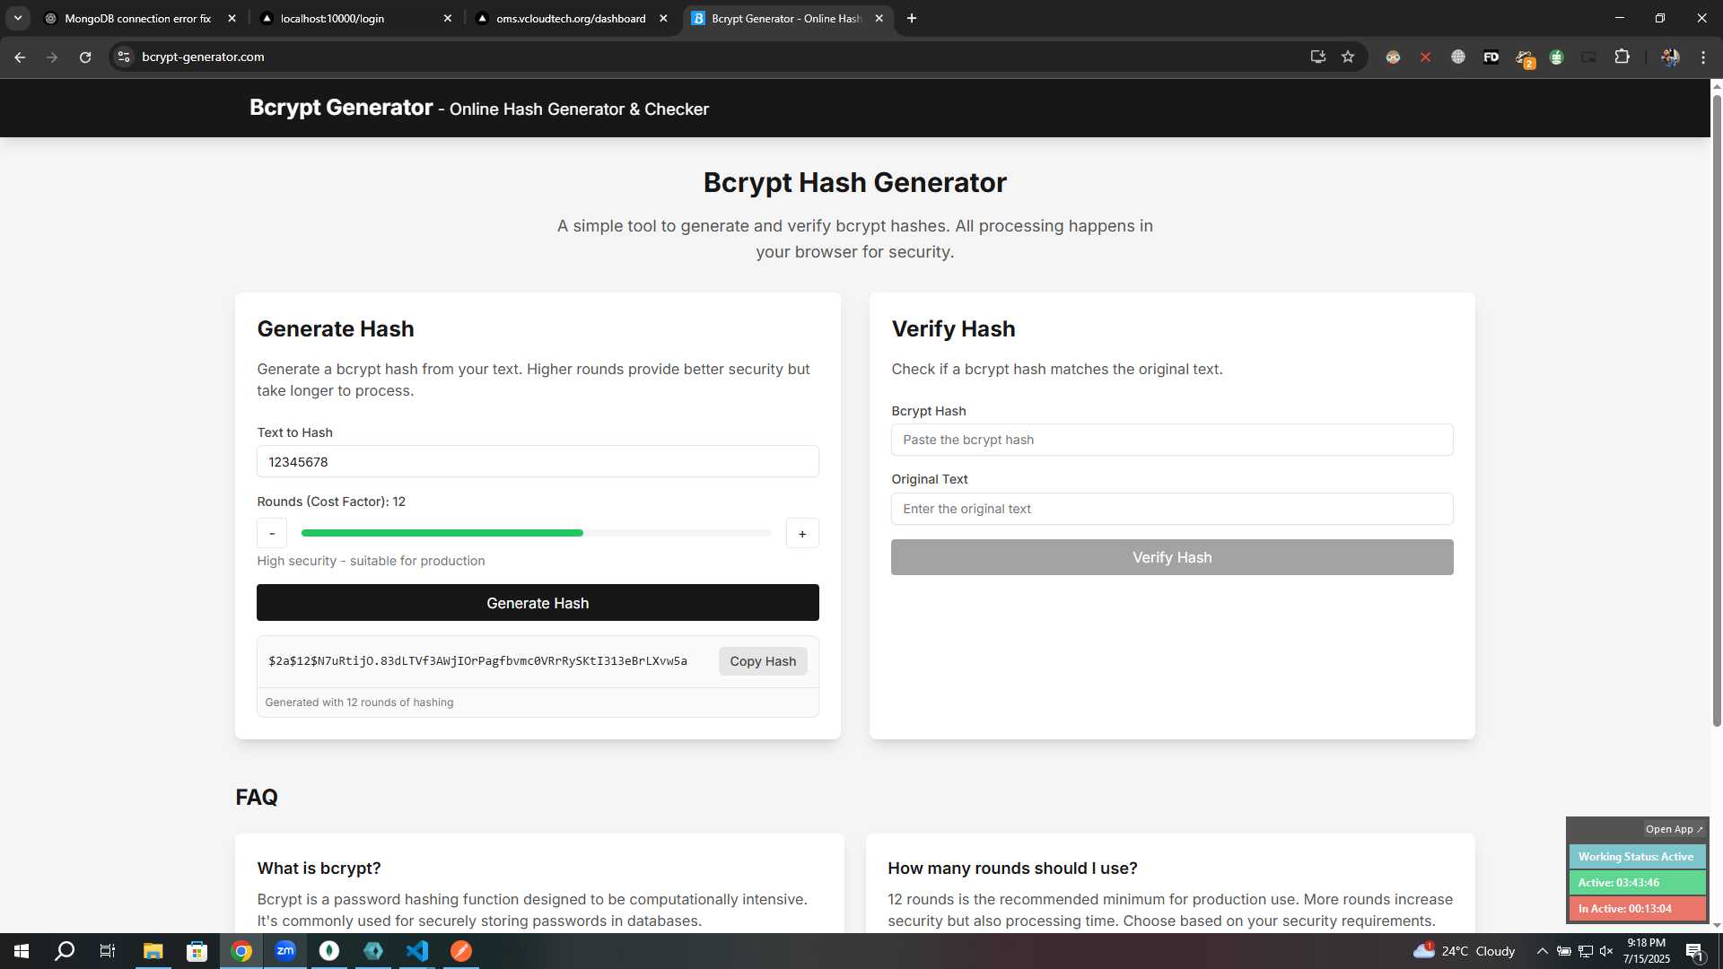This screenshot has height=969, width=1723.
Task: Open the Windows Start menu
Action: pos(22,951)
